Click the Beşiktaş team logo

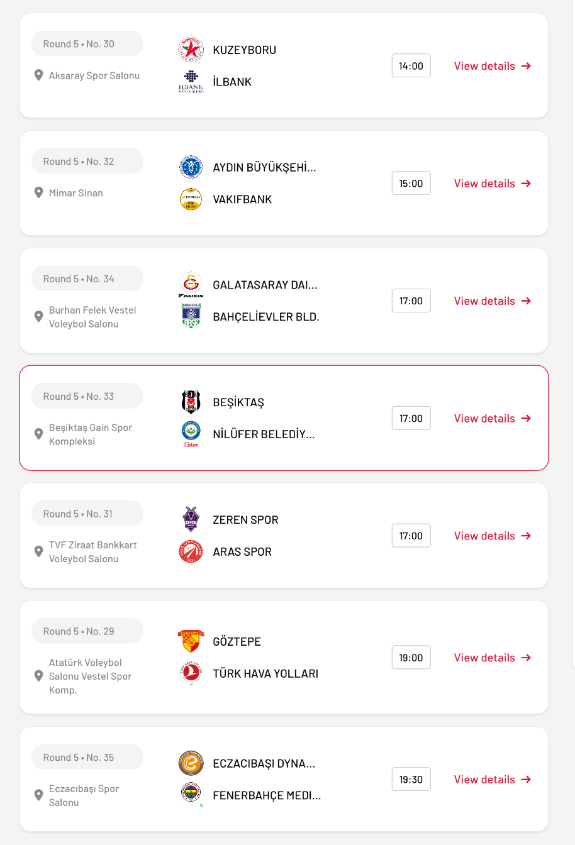pyautogui.click(x=191, y=402)
